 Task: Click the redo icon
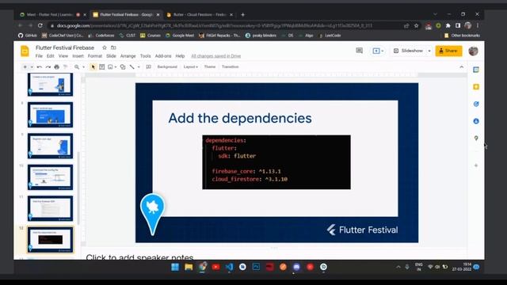(x=48, y=66)
